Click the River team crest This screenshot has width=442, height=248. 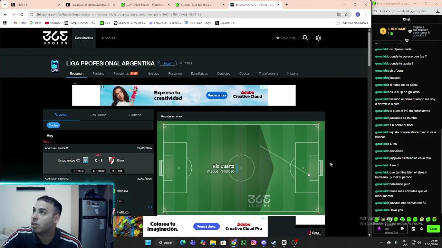pyautogui.click(x=112, y=161)
